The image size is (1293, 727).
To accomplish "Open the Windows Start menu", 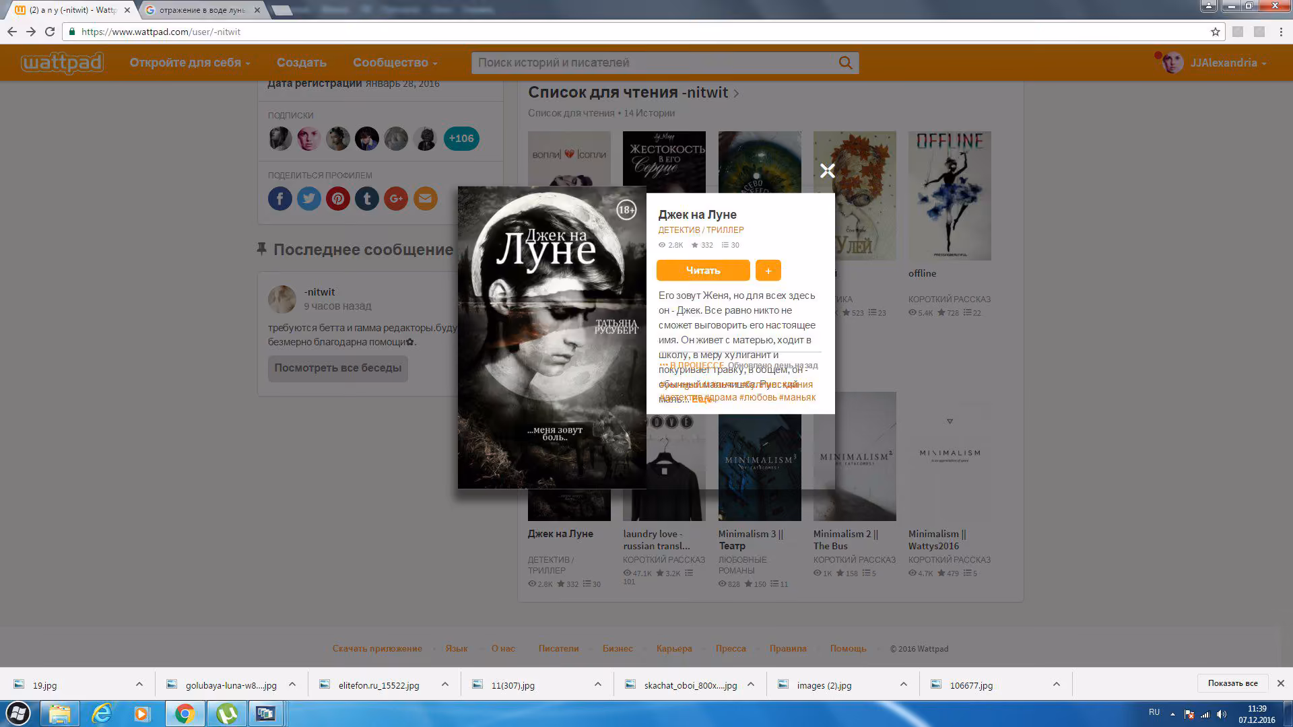I will [x=18, y=714].
